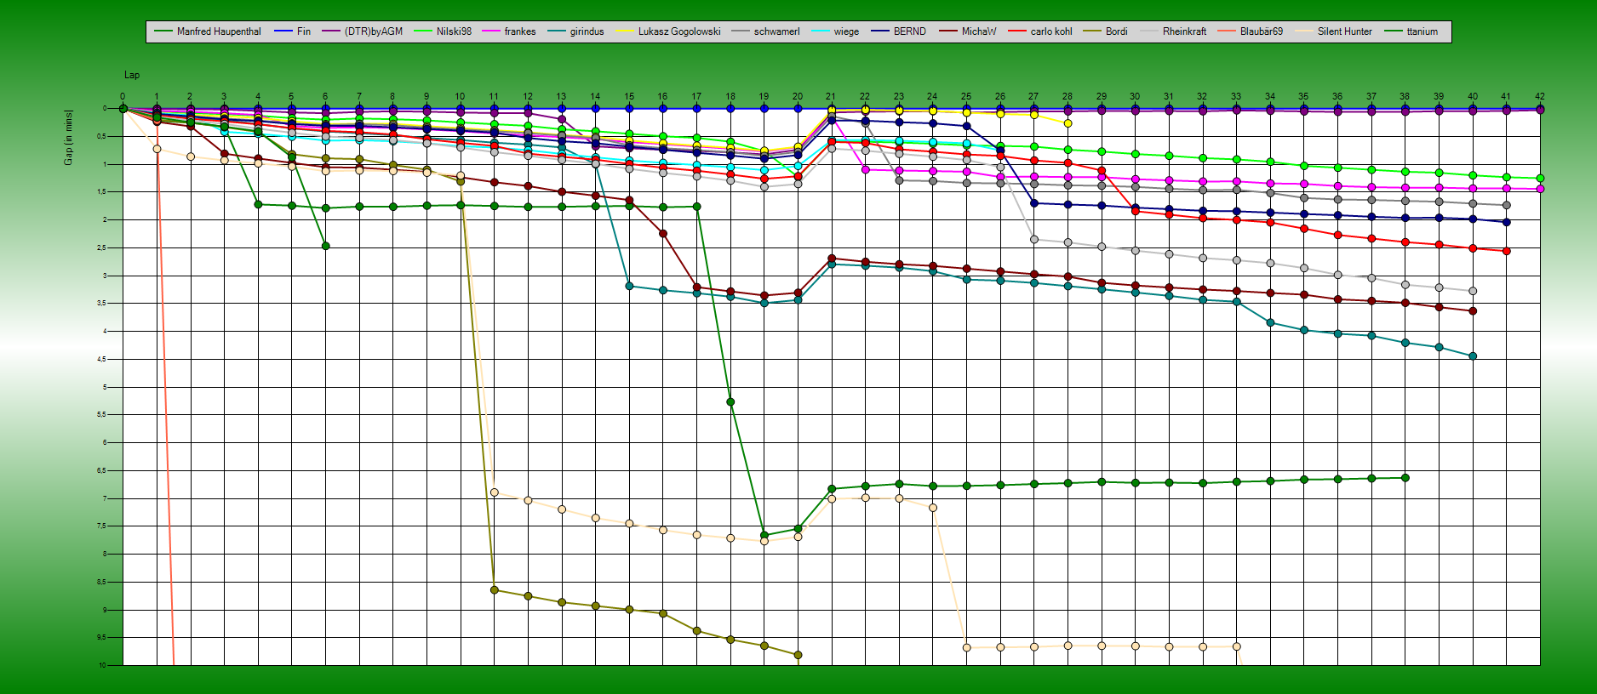This screenshot has width=1597, height=694.
Task: Pick (DTR)byAGM in the chart legend
Action: [x=374, y=31]
